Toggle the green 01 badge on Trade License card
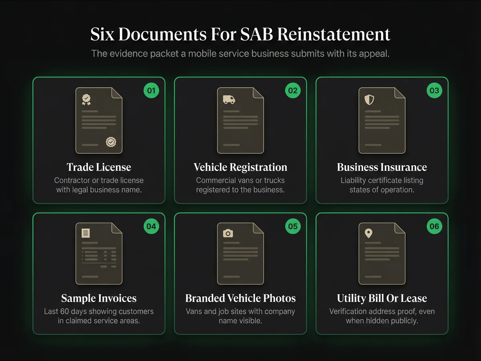This screenshot has height=361, width=481. point(152,91)
